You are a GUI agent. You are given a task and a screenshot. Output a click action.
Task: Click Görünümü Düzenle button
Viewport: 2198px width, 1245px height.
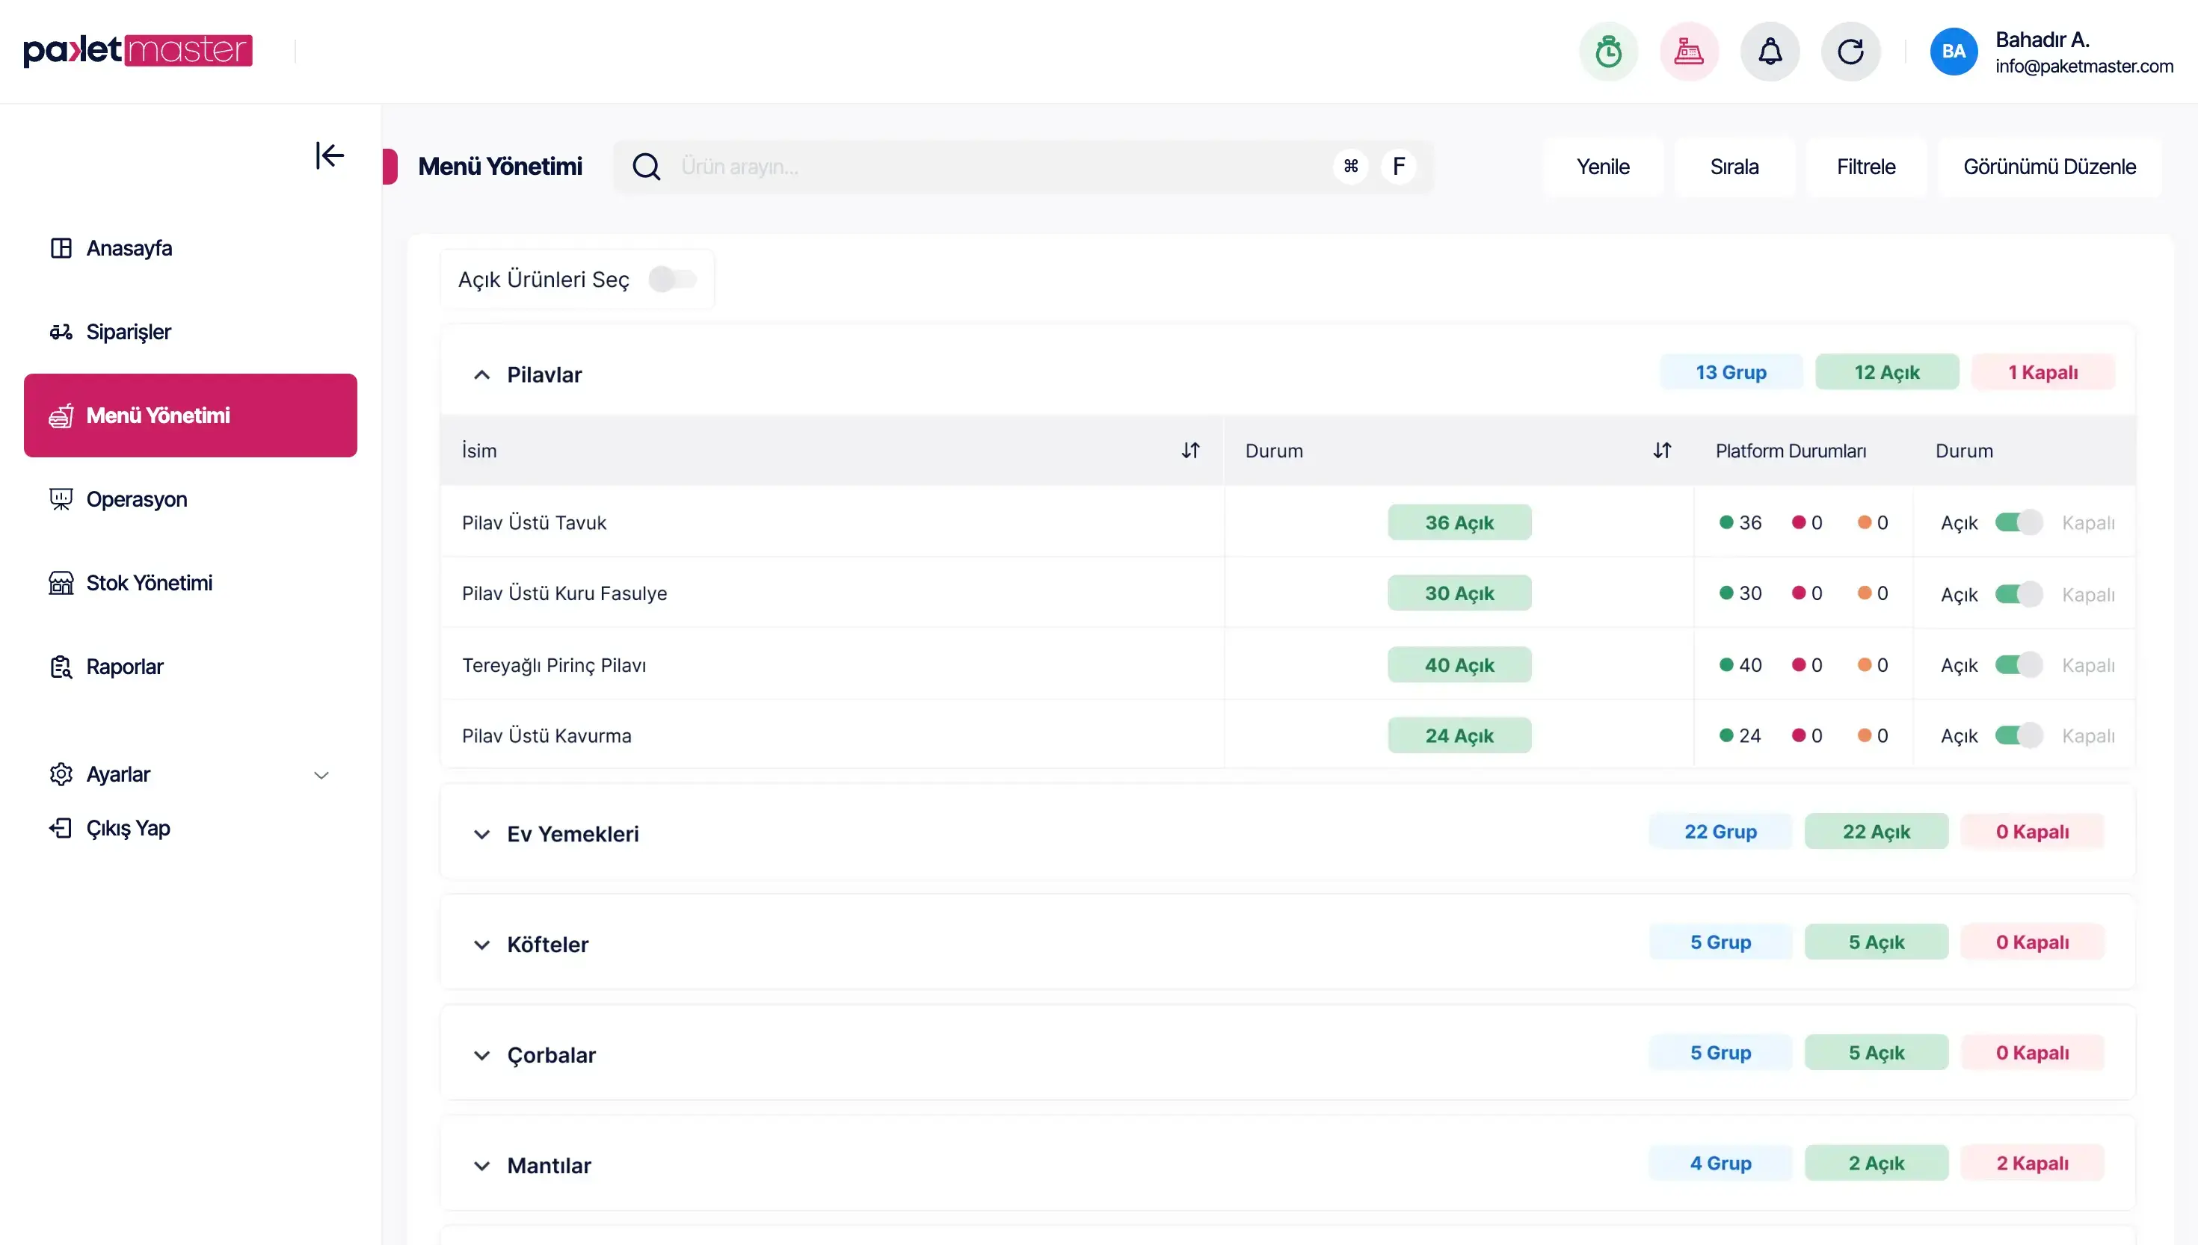(2048, 167)
